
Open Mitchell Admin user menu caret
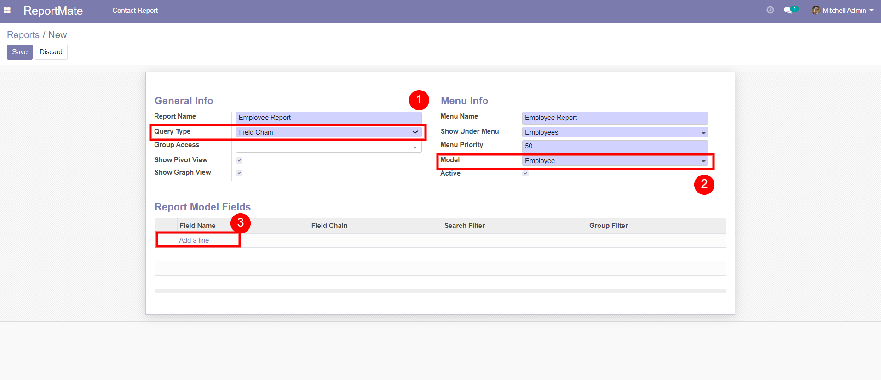871,10
